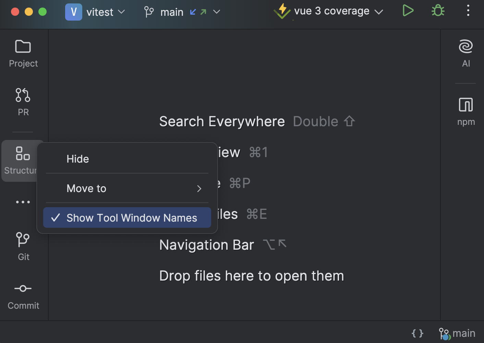Click the code style brackets widget

[x=417, y=332]
